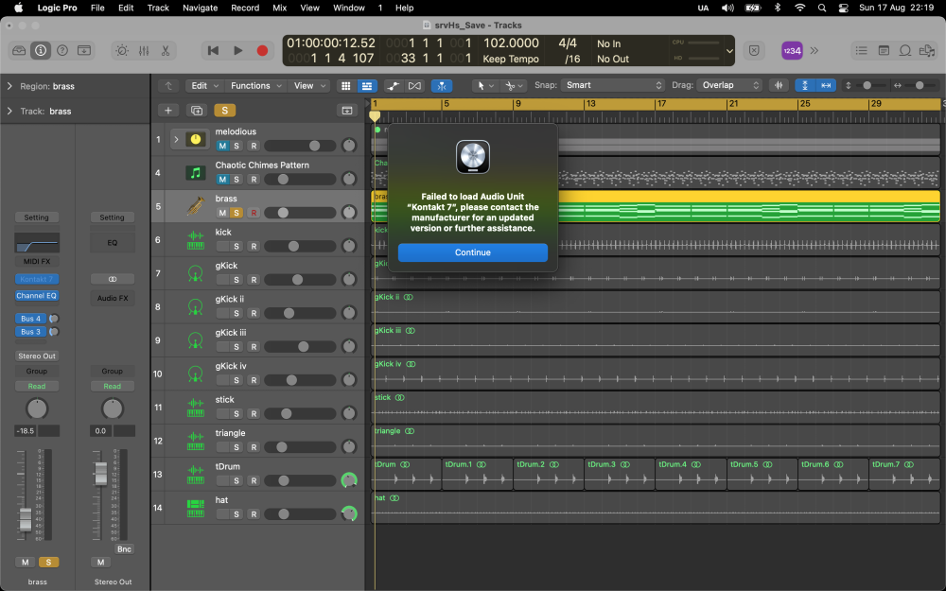Click the melodious track yellow icon

(x=196, y=139)
